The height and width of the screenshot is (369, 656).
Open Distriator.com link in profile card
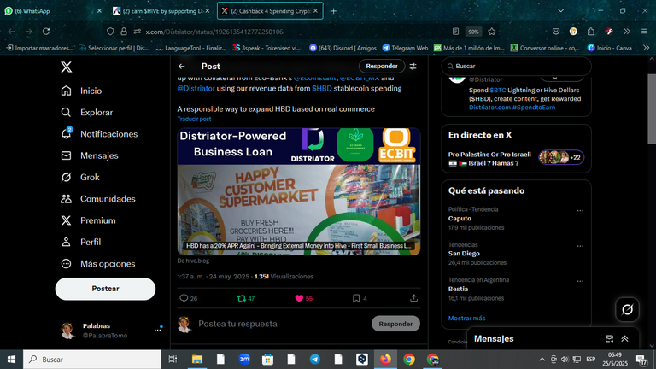[489, 108]
